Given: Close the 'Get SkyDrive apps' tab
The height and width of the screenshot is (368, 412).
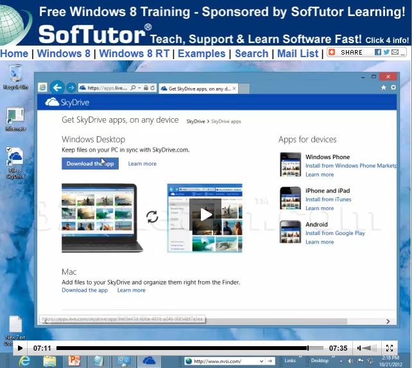Looking at the screenshot, I should click(234, 89).
